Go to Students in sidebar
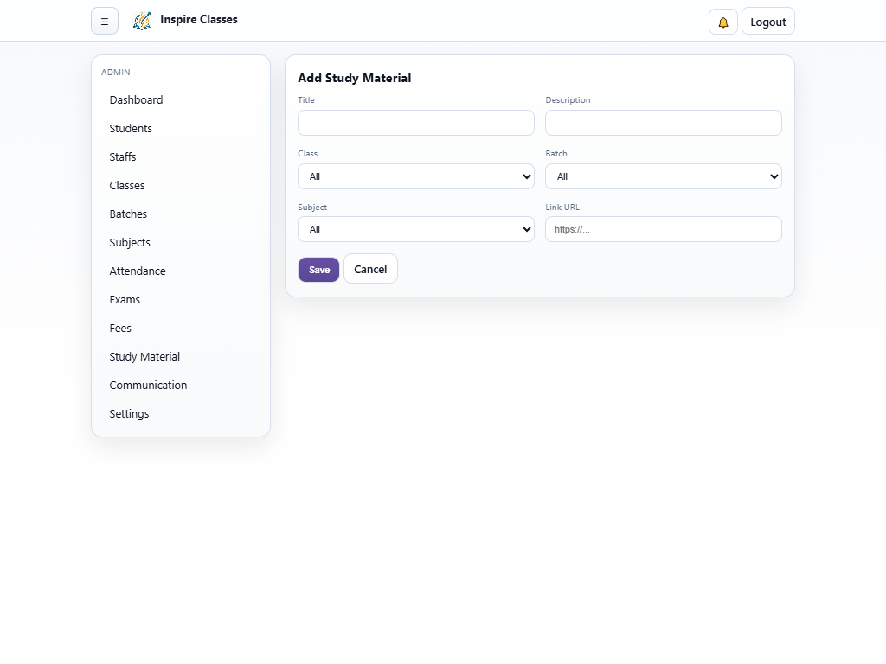Screen dimensions: 886x664 click(131, 129)
